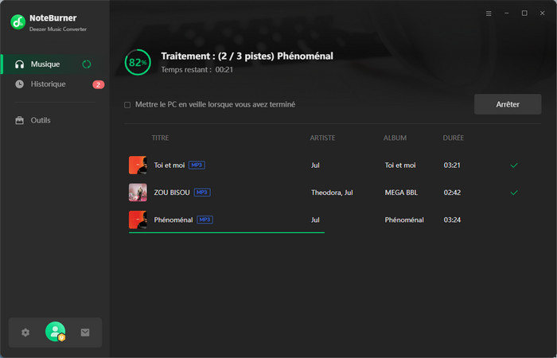Click duration 02:42
The image size is (557, 358).
click(452, 193)
